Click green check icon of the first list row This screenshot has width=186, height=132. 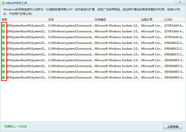point(4,26)
